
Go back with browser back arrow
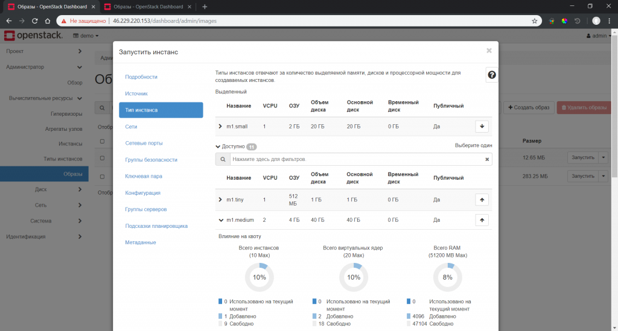click(8, 21)
